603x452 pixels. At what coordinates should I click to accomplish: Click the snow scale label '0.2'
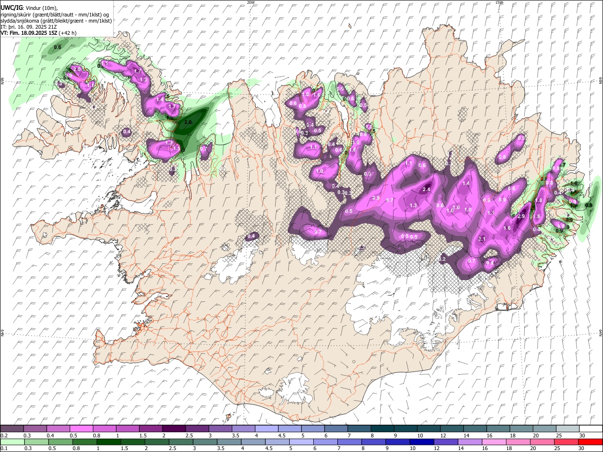click(3, 436)
